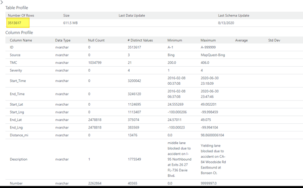This screenshot has height=188, width=303.
Task: Click the Last Schema Update header
Action: click(x=234, y=16)
